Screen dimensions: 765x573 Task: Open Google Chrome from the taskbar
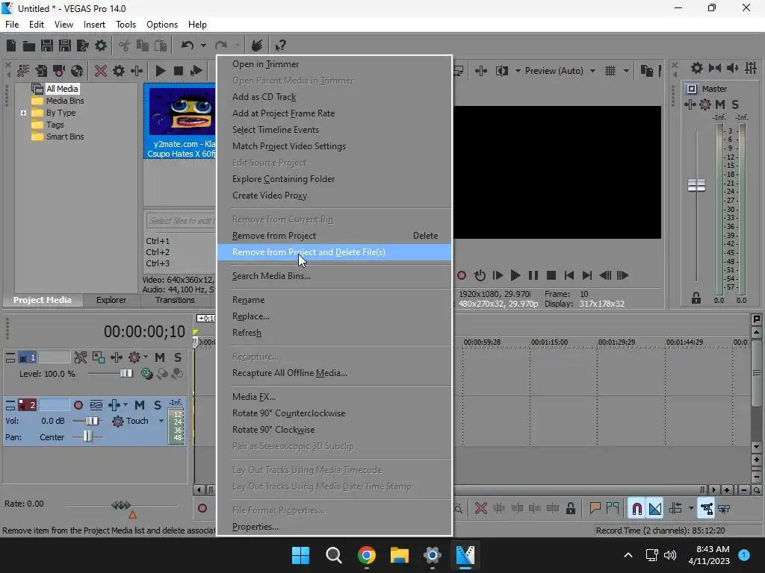366,555
